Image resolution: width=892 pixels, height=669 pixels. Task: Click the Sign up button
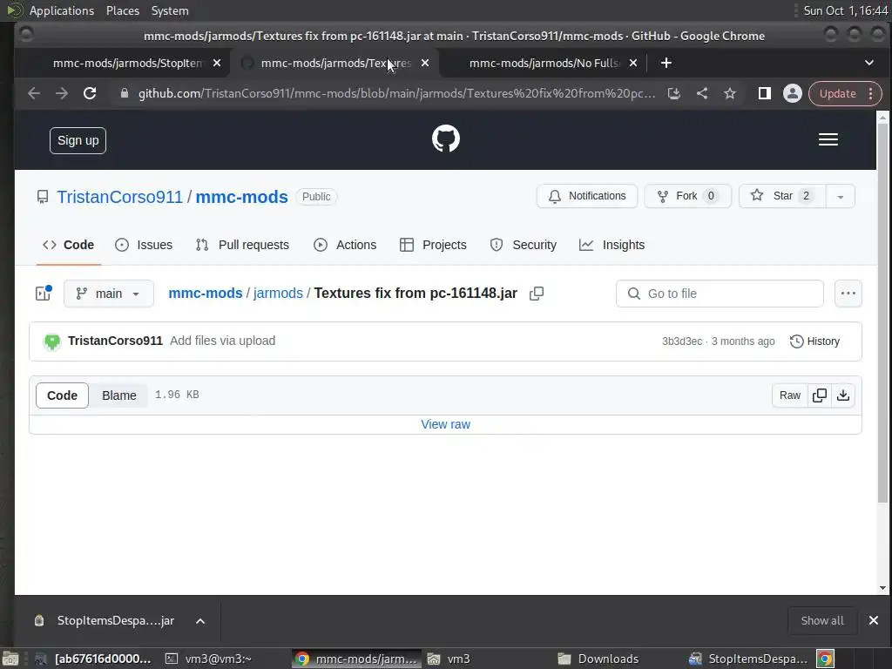tap(78, 140)
